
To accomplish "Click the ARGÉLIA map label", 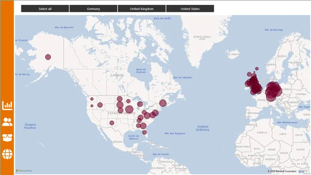I will point(262,133).
